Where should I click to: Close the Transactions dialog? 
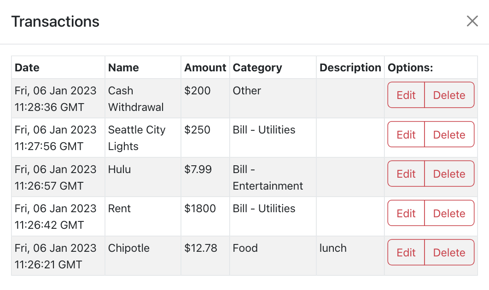pyautogui.click(x=472, y=21)
